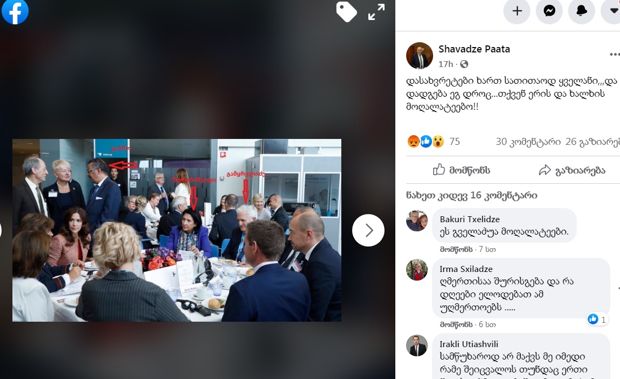Open post options three-dot menu
The width and height of the screenshot is (620, 379).
click(615, 54)
